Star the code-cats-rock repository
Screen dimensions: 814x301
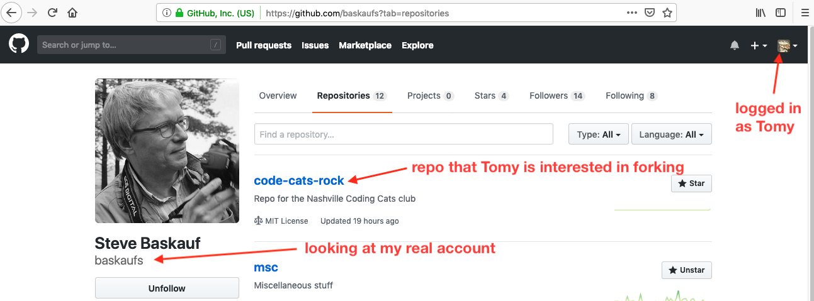[691, 183]
